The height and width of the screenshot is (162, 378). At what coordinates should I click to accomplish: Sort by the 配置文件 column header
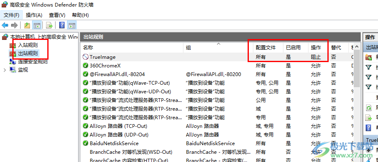pyautogui.click(x=268, y=48)
